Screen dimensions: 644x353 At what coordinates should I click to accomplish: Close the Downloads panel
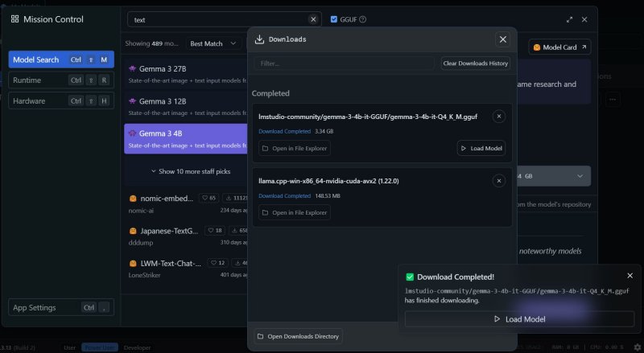click(503, 39)
